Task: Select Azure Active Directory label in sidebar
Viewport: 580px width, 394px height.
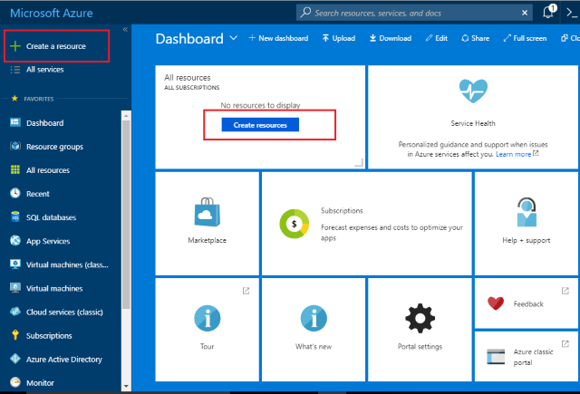Action: point(64,360)
